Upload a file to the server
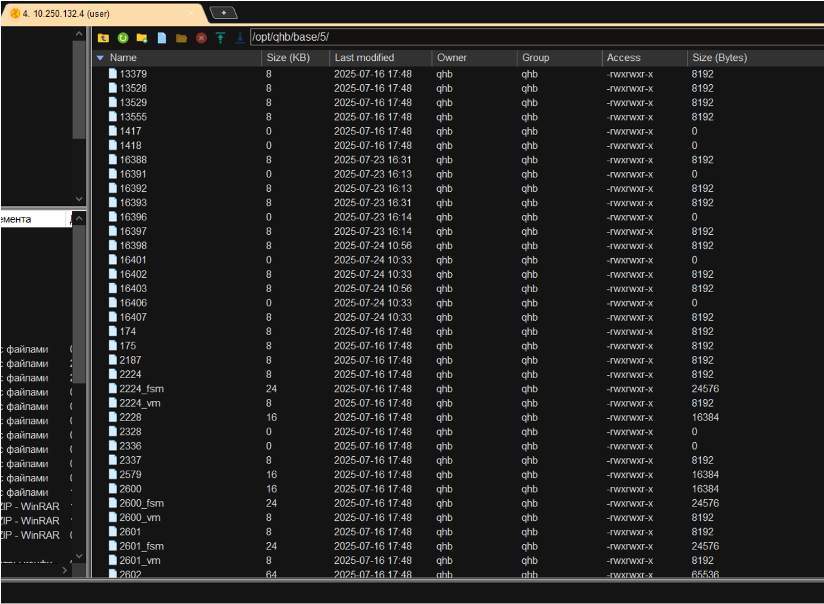 point(220,37)
